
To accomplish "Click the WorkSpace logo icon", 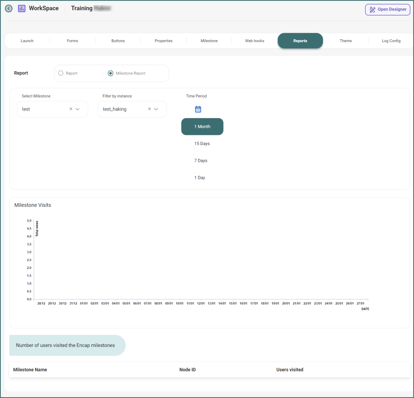I will coord(22,9).
